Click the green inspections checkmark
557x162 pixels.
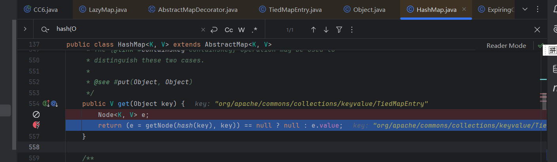[x=540, y=45]
